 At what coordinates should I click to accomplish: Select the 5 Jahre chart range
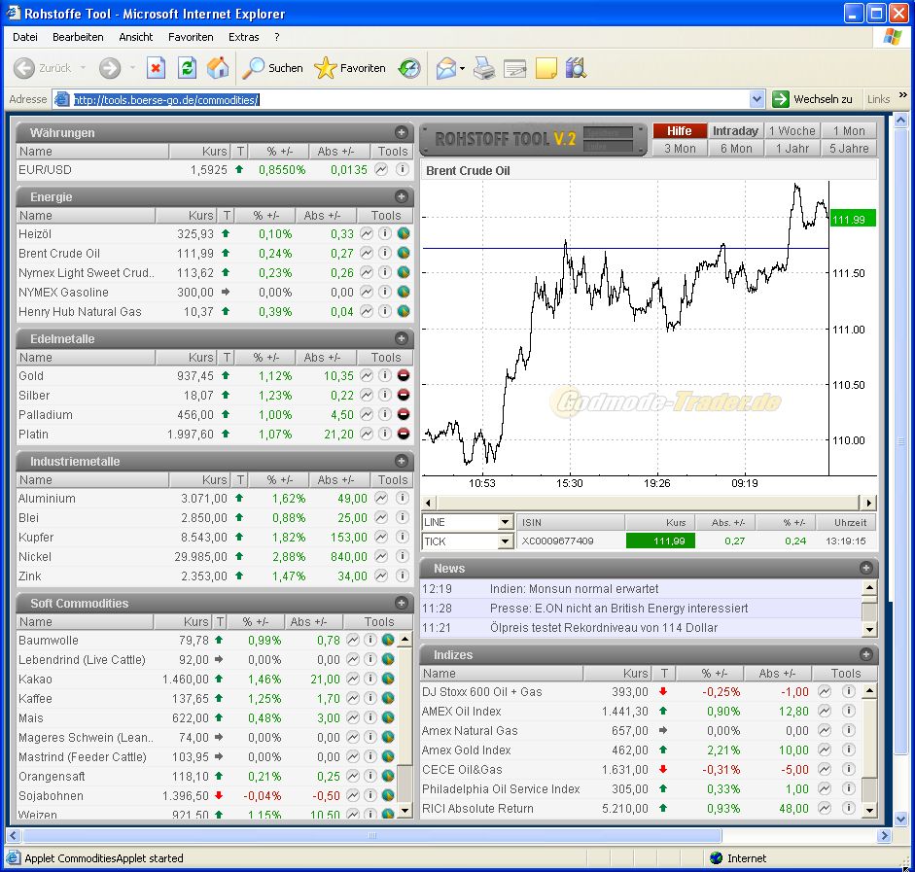[849, 148]
